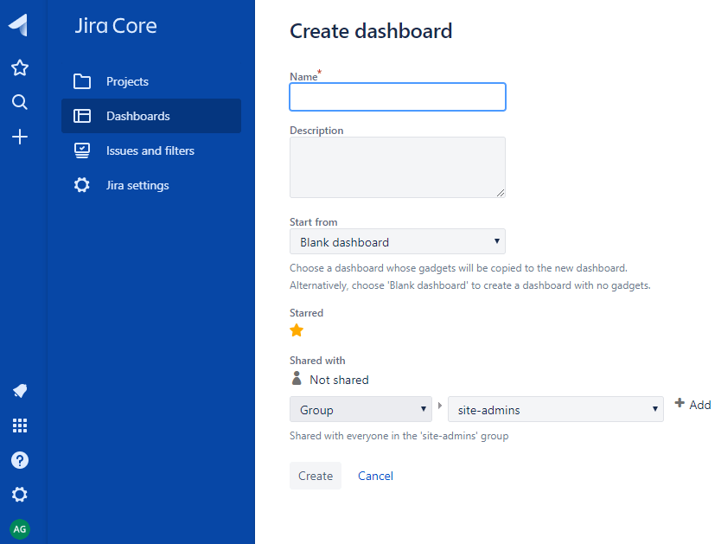Click Add to share with group
This screenshot has height=544, width=721.
click(x=692, y=405)
